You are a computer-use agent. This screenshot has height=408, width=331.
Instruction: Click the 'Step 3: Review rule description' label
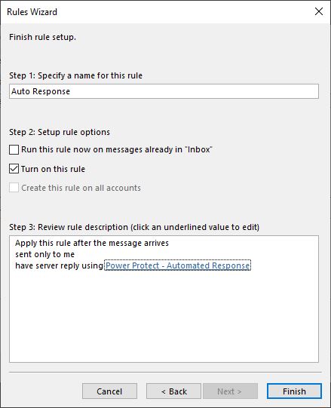(134, 227)
